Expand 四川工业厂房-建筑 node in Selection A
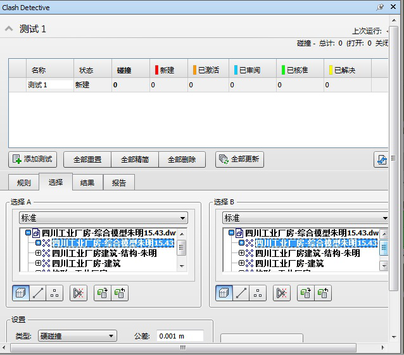Image resolution: width=404 pixels, height=355 pixels. [x=38, y=263]
